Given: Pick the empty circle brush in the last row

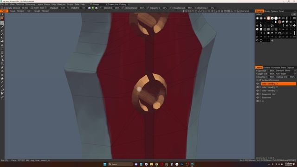Looking at the screenshot, I should point(261,40).
